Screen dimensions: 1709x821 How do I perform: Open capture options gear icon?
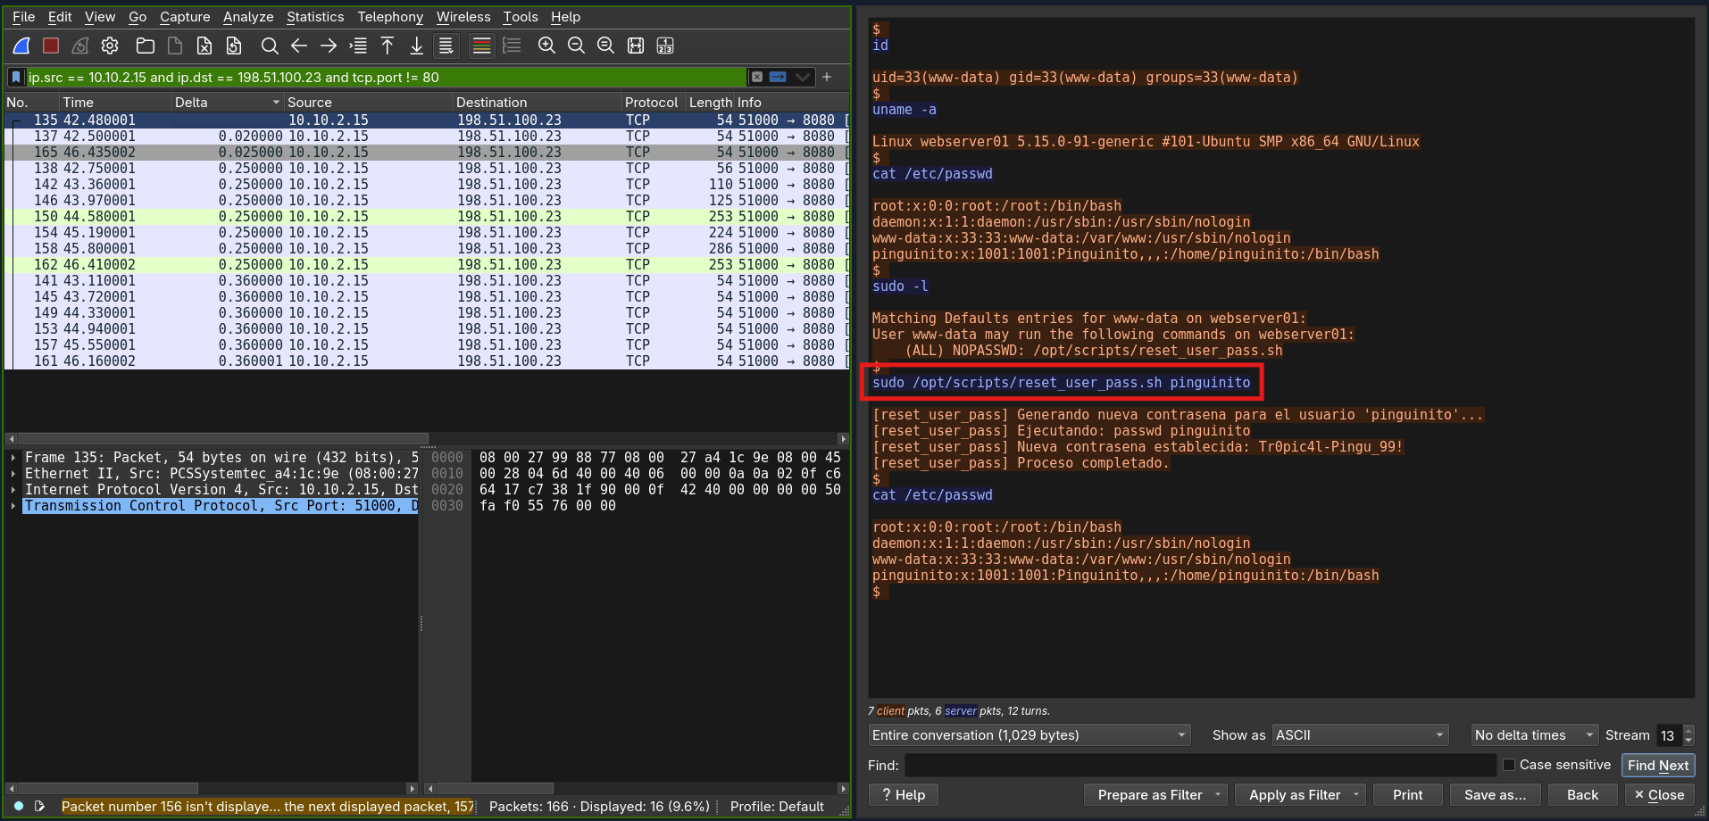click(110, 46)
